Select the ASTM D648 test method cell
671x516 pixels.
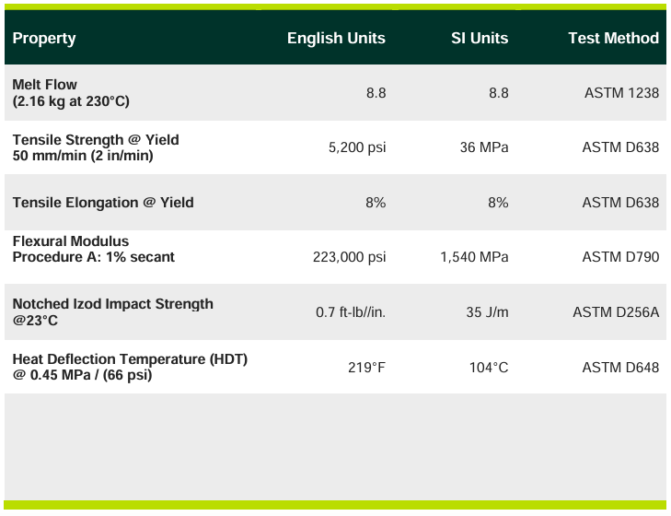[620, 368]
